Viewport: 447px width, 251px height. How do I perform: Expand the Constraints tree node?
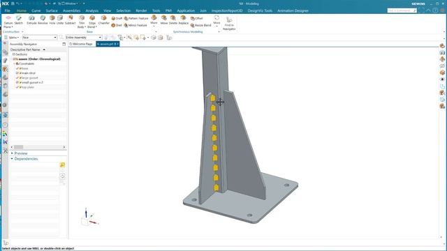click(14, 63)
